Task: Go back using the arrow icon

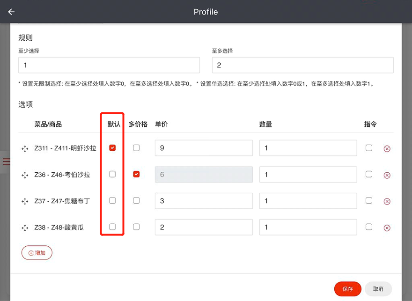Action: pos(11,12)
